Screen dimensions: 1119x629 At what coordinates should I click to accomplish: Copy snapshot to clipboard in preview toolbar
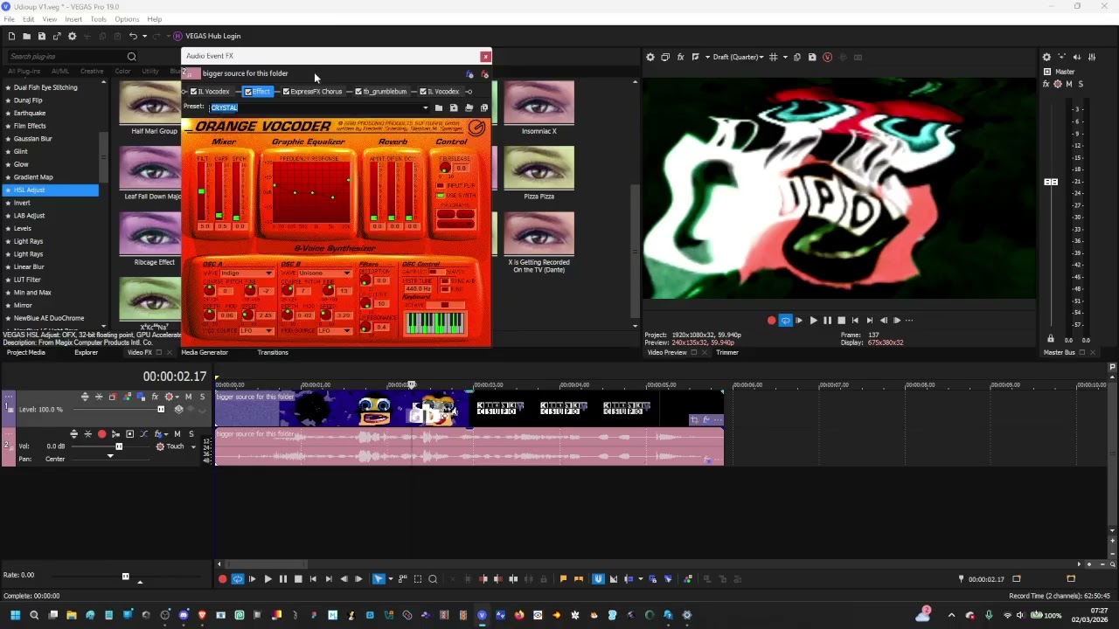(797, 57)
